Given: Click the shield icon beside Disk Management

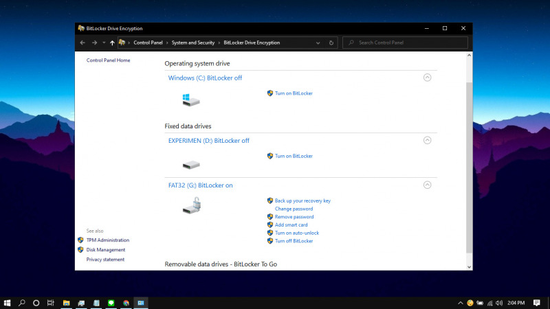Looking at the screenshot, I should coord(80,250).
